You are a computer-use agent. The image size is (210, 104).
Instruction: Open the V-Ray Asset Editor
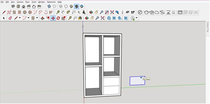[140, 12]
